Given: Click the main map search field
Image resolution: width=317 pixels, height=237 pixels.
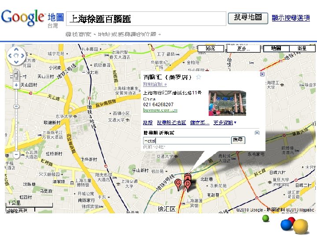Looking at the screenshot, I should click(146, 19).
